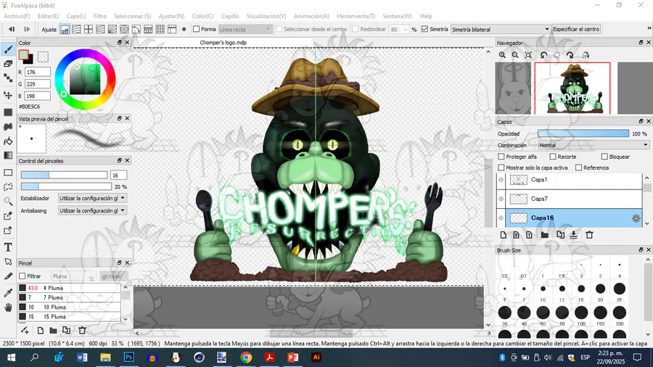Open the Combinación Normal dropdown
The height and width of the screenshot is (367, 653).
593,145
